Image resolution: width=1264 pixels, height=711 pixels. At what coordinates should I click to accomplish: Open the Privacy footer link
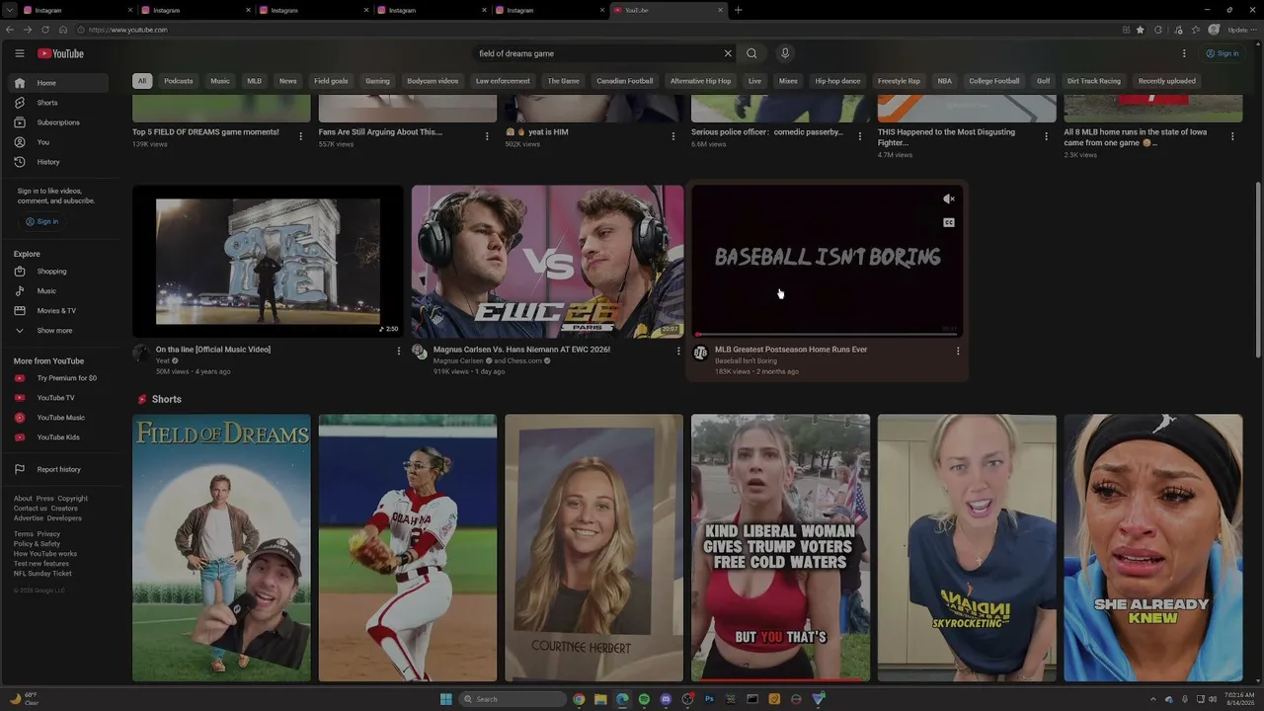click(48, 534)
